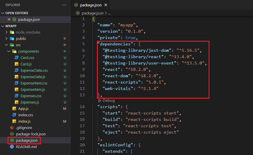Viewport: 253px width, 155px height.
Task: Click package.json in the breadcrumb path
Action: tap(93, 13)
